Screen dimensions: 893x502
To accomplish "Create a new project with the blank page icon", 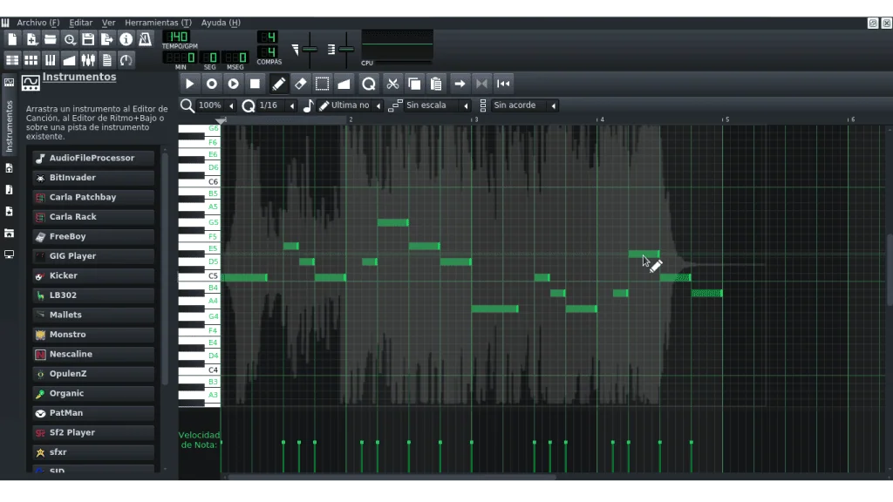I will (x=12, y=39).
